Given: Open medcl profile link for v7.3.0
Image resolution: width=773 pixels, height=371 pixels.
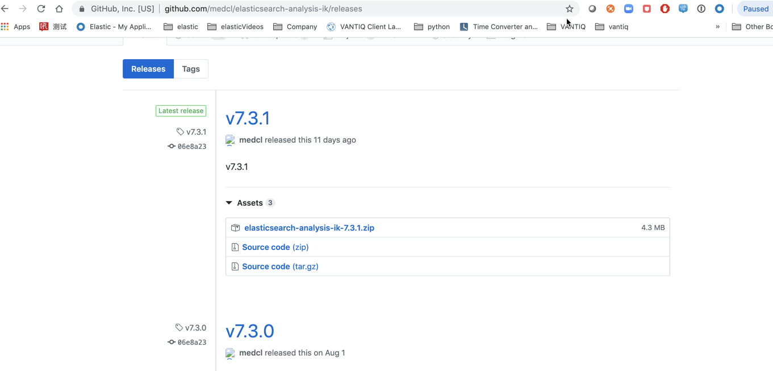Looking at the screenshot, I should (x=250, y=353).
